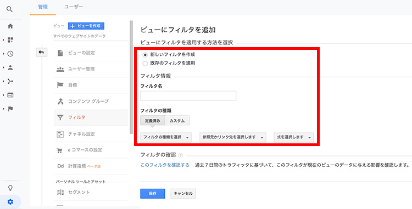Open ビューの設定 menu item
412x209 pixels.
click(x=91, y=53)
